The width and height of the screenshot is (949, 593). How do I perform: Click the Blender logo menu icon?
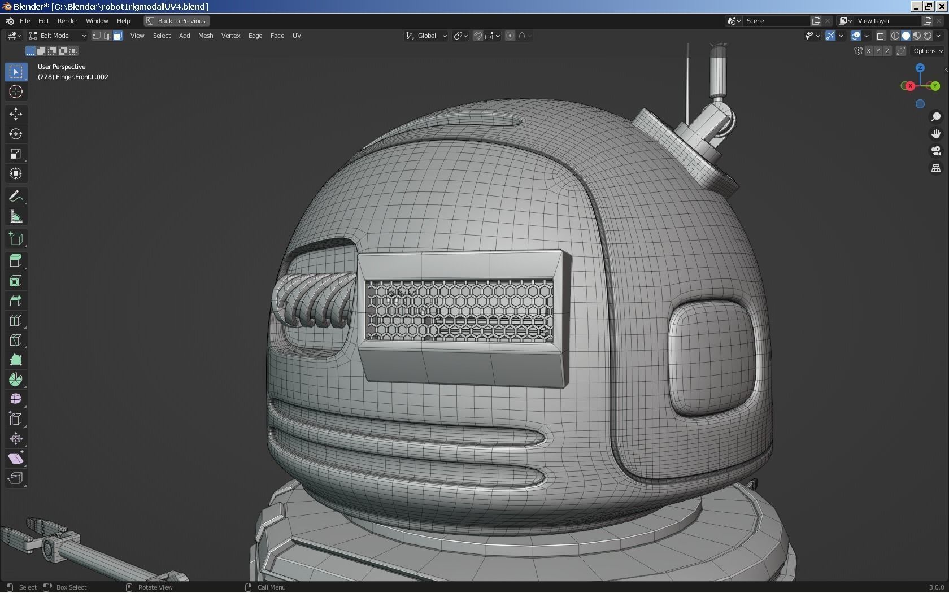(x=10, y=21)
